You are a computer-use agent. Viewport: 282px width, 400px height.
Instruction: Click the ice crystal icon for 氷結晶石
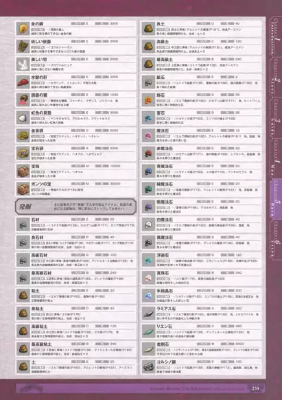tap(148, 296)
